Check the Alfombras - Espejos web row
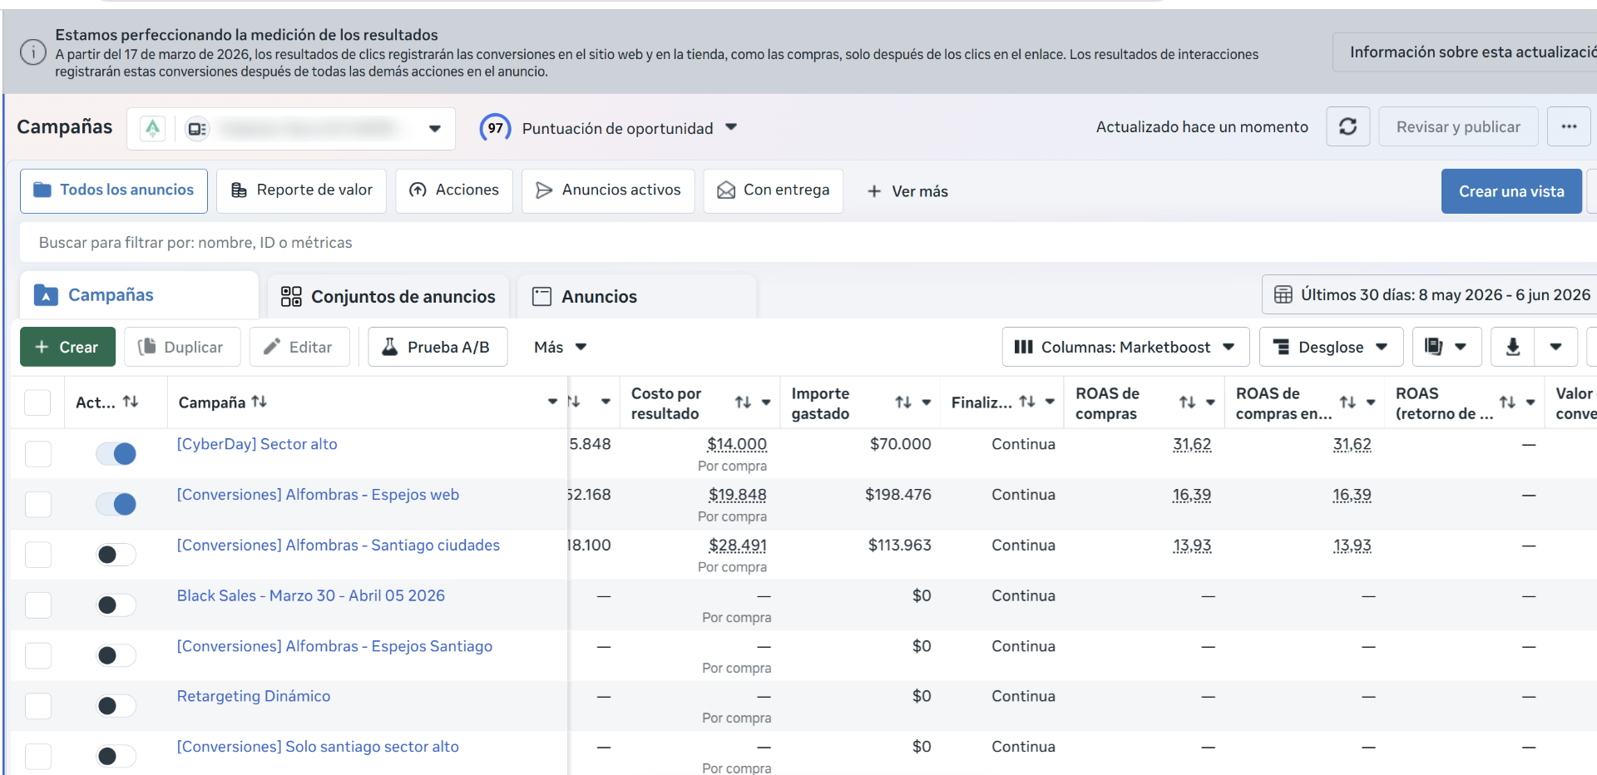The height and width of the screenshot is (775, 1597). pyautogui.click(x=37, y=504)
